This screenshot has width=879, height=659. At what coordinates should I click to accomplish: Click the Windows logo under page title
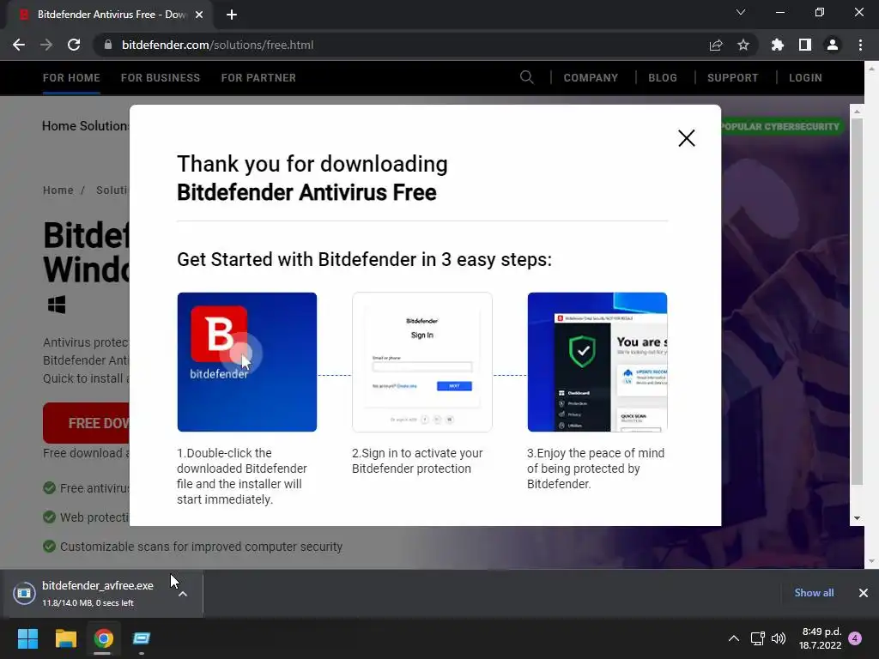[57, 305]
